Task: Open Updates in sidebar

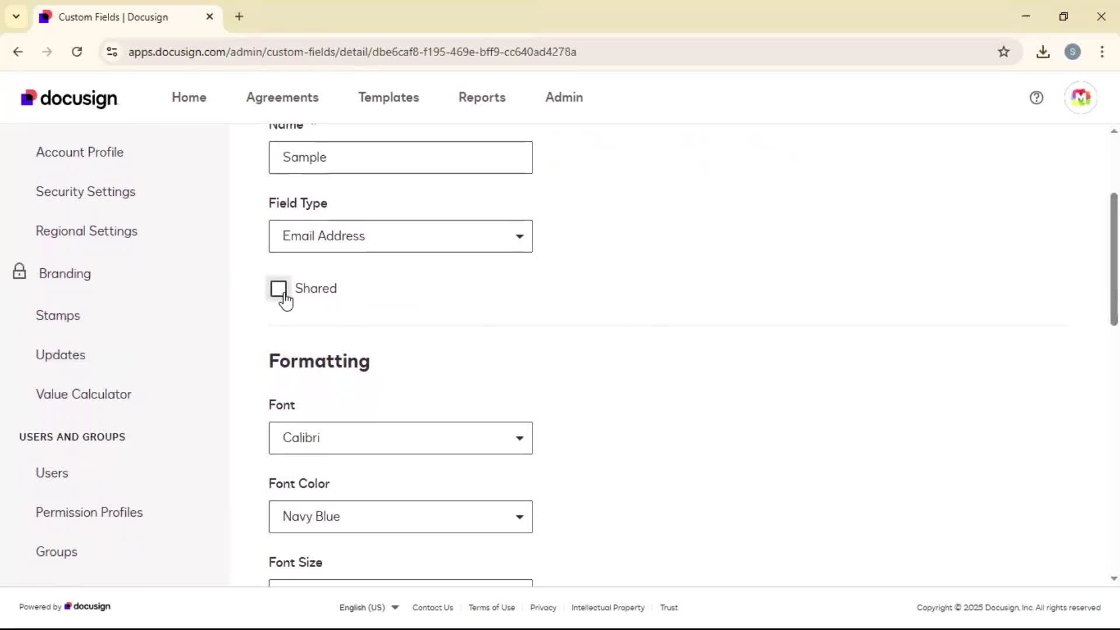Action: [61, 355]
